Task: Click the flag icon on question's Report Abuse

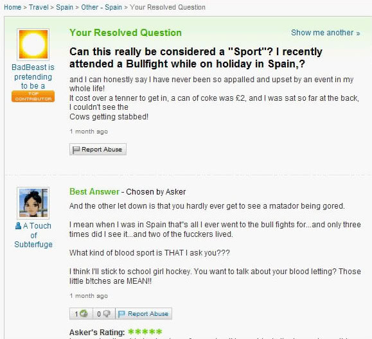Action: [x=76, y=150]
